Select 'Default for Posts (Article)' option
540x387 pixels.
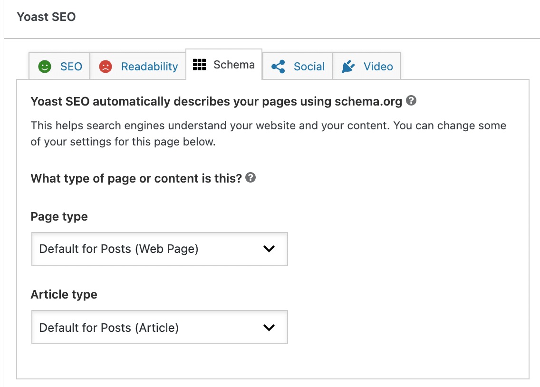pos(109,327)
